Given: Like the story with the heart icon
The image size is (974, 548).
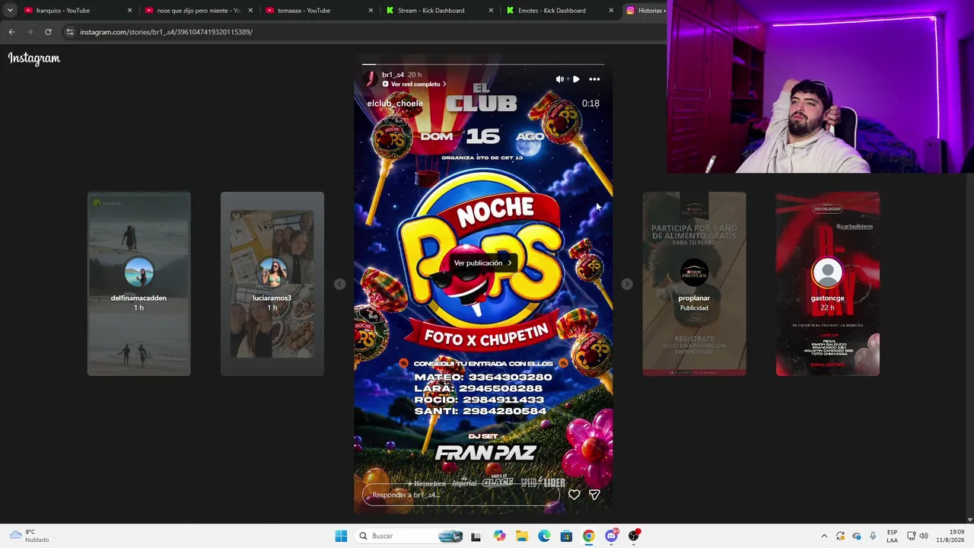Looking at the screenshot, I should pos(575,495).
